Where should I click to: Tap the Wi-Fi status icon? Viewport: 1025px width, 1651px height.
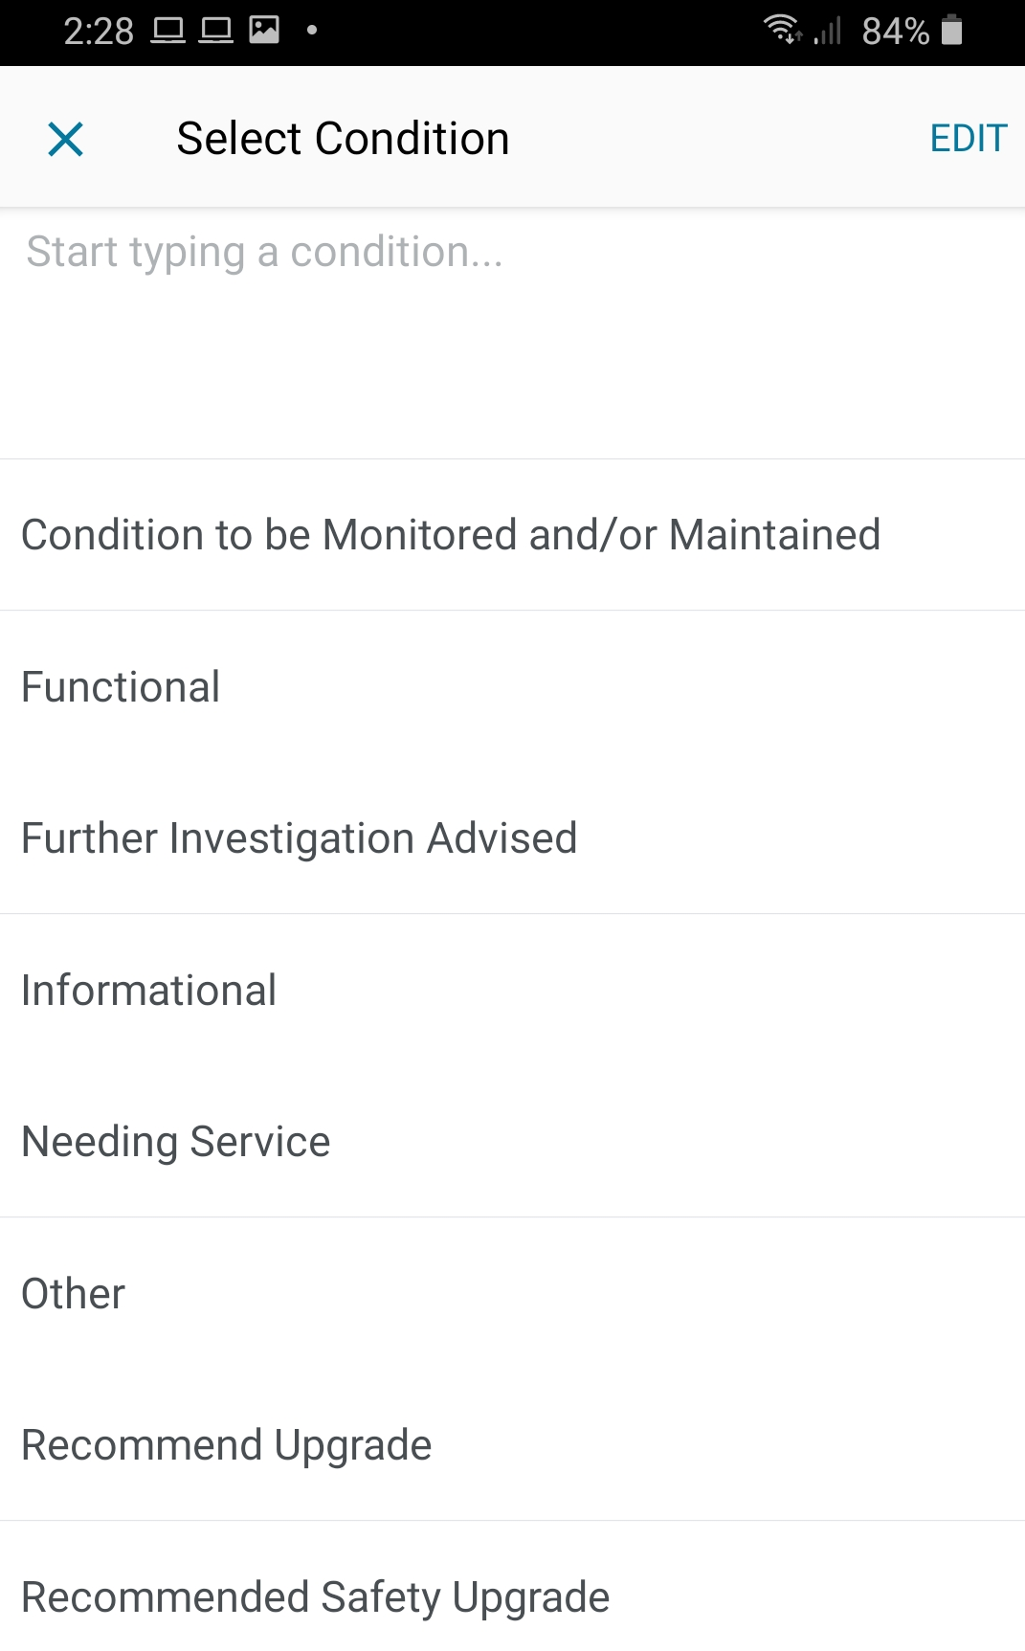[x=782, y=30]
